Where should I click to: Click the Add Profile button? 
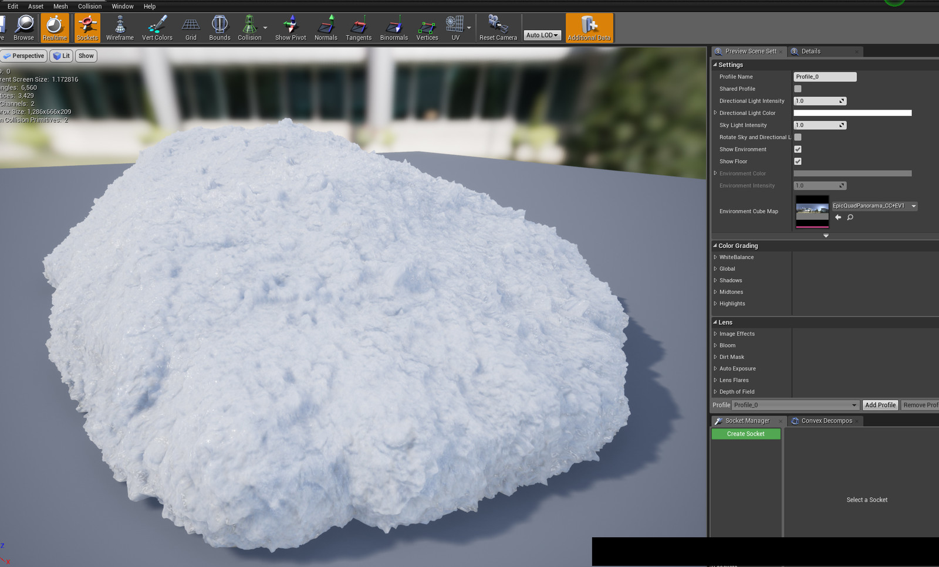pos(880,405)
